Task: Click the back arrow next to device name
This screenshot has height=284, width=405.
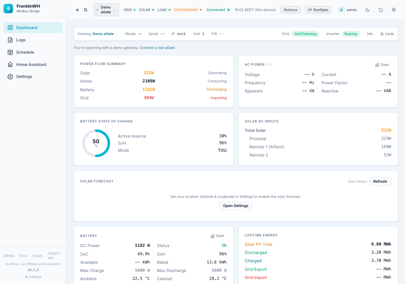Action: pos(77,10)
